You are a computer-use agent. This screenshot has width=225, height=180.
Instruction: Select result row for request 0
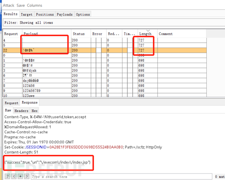click(105, 55)
